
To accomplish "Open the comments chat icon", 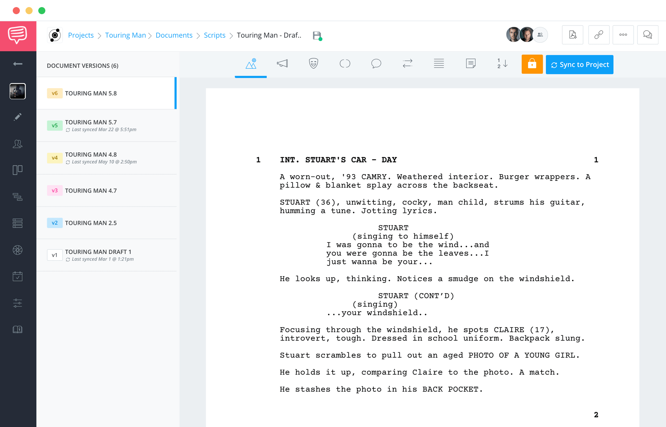I will (x=648, y=35).
